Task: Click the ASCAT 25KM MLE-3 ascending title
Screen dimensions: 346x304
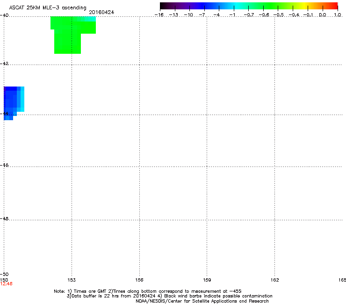Action: (48, 8)
